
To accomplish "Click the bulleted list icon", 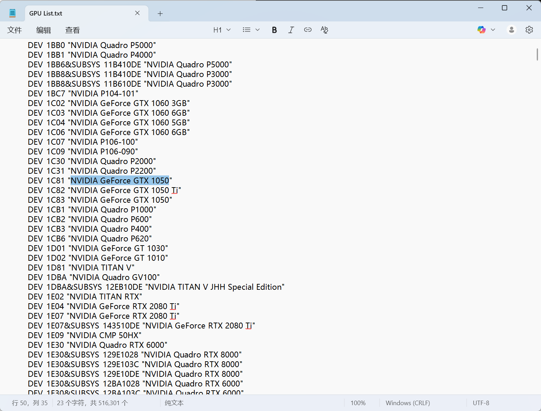I will coord(246,30).
